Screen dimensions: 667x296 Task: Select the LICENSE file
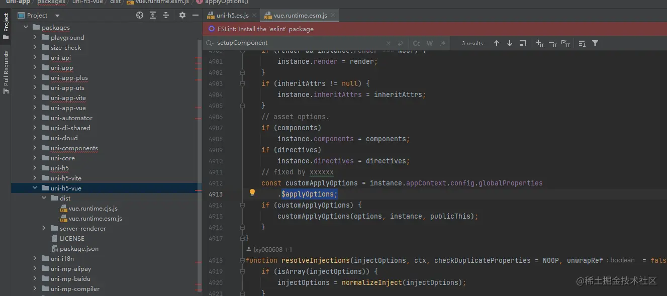[72, 238]
